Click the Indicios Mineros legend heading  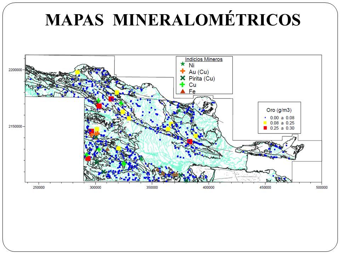point(204,59)
